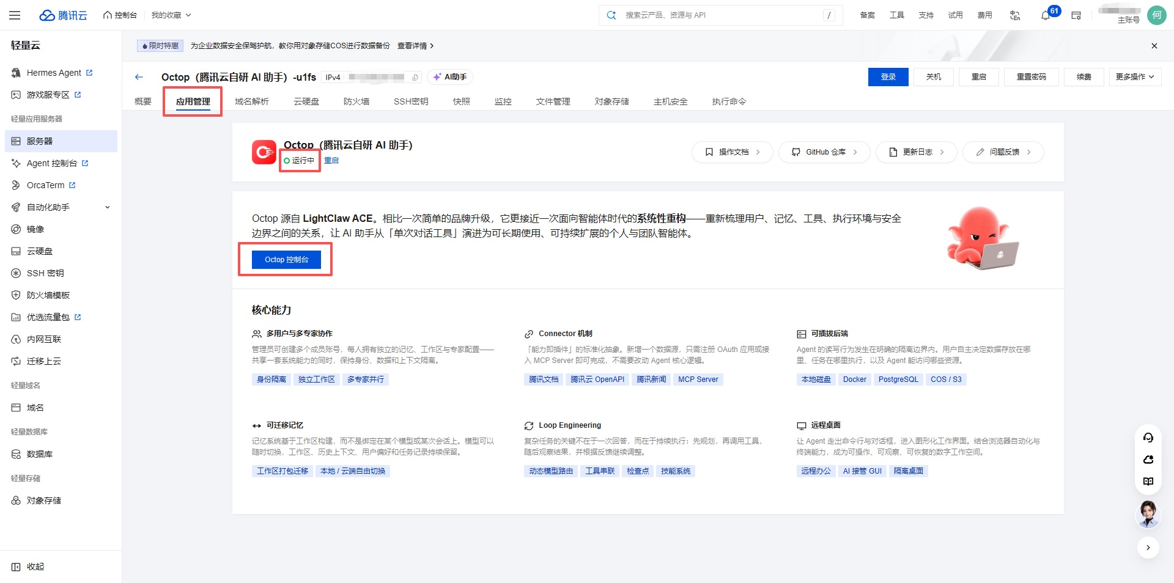Image resolution: width=1174 pixels, height=583 pixels.
Task: Expand the floating panel right arrow
Action: [x=1148, y=548]
